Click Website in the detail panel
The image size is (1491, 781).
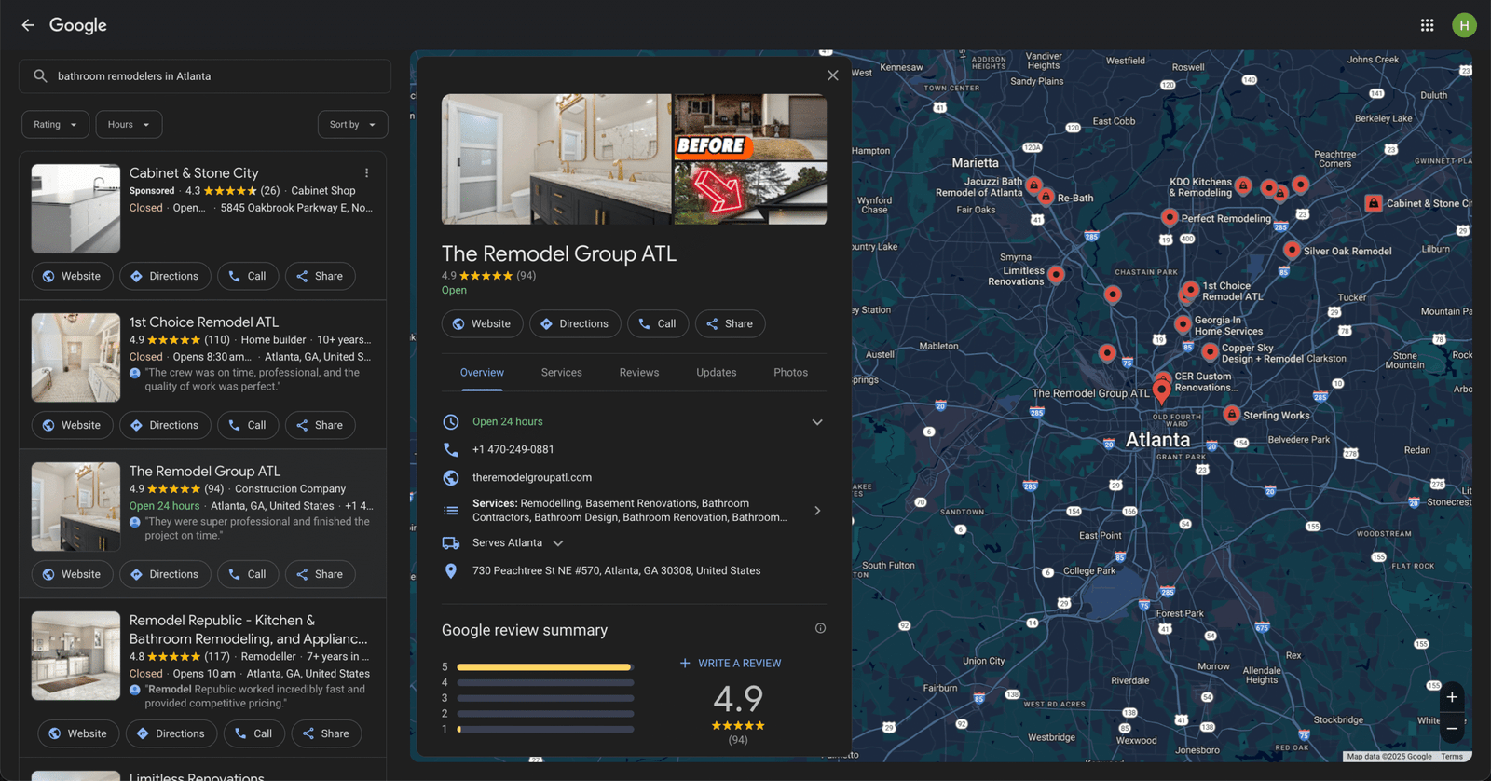coord(482,323)
